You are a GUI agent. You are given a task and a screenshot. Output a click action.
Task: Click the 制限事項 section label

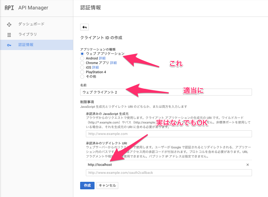pyautogui.click(x=87, y=102)
